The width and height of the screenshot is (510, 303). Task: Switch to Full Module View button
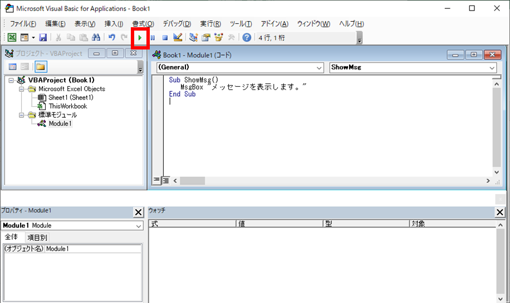[x=166, y=180]
